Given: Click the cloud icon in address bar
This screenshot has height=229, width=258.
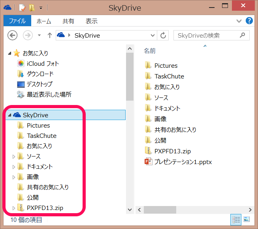Looking at the screenshot, I should tap(61, 35).
